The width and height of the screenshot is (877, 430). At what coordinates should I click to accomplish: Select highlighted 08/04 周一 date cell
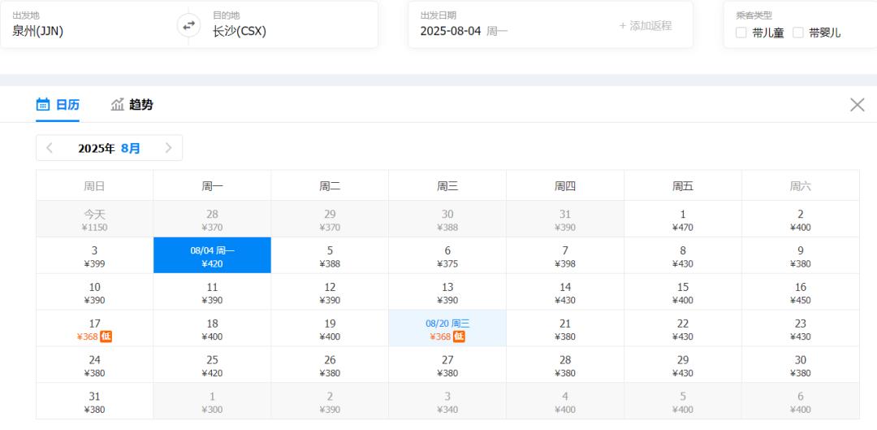point(212,255)
